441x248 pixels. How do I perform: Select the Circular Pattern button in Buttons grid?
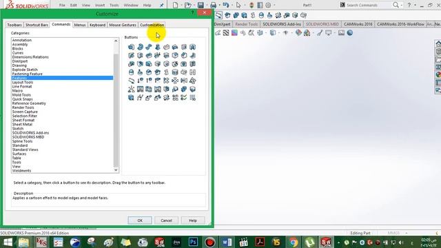[x=175, y=81]
